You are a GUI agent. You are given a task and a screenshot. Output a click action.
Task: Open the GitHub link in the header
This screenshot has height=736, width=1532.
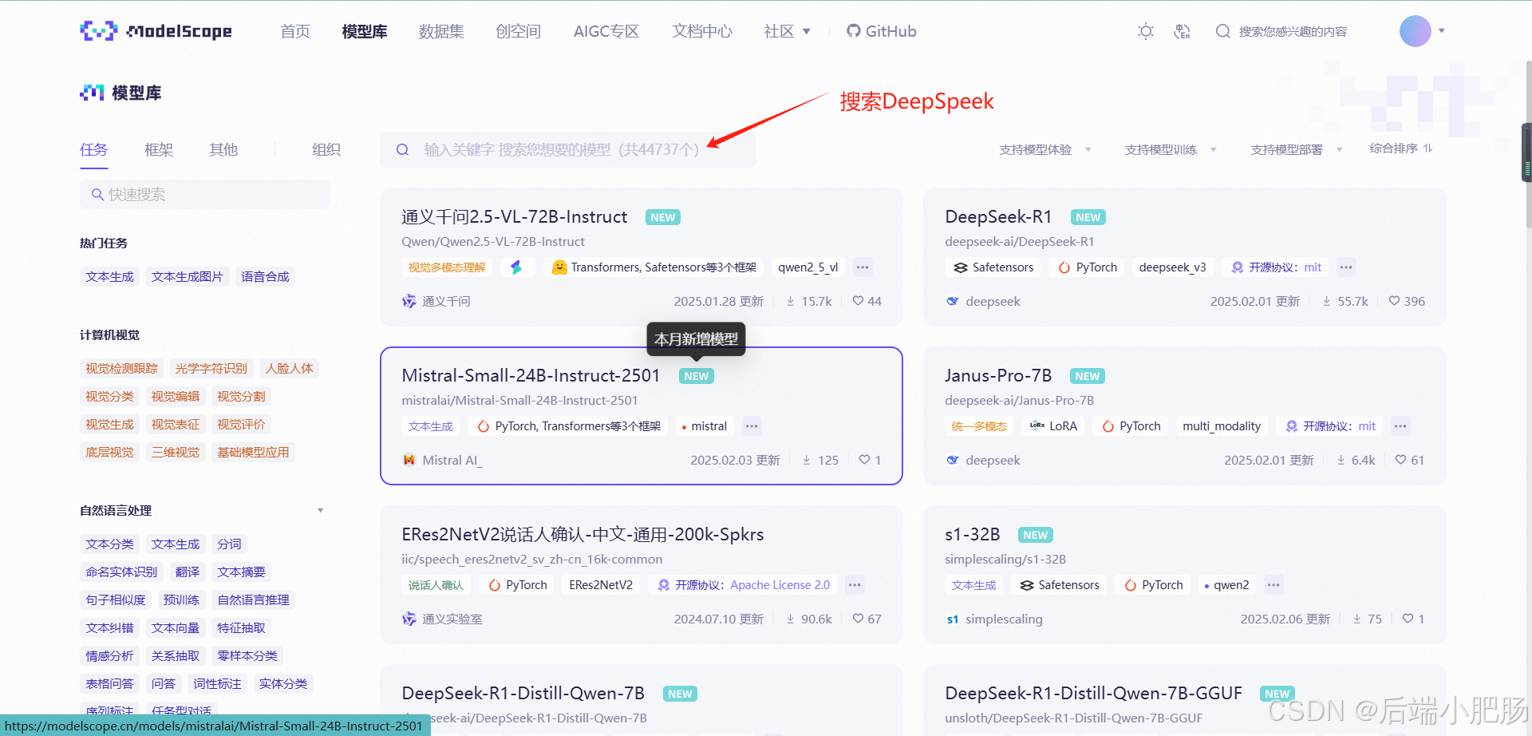882,31
